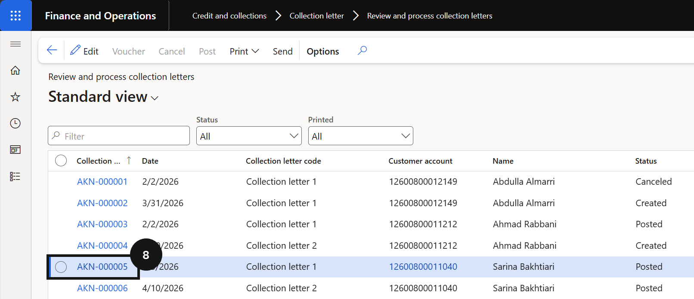The image size is (694, 299).
Task: Open the app launcher waffle icon
Action: (x=15, y=15)
